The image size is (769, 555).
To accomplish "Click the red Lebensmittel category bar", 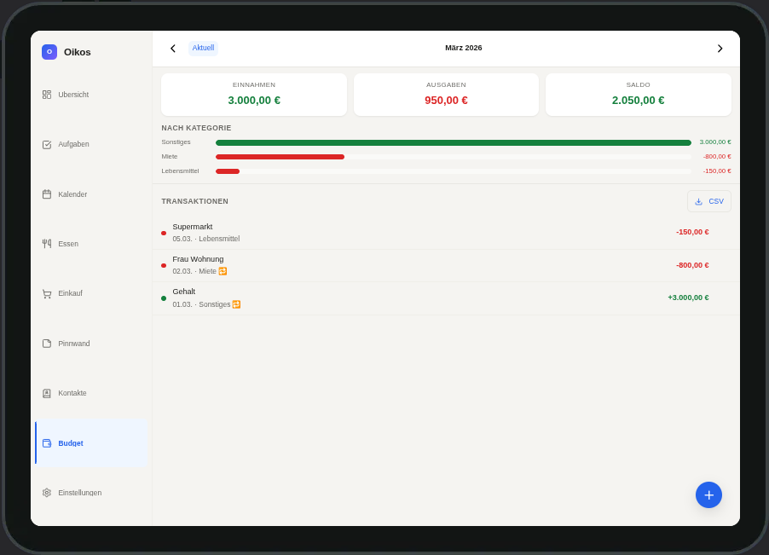I will tap(228, 171).
